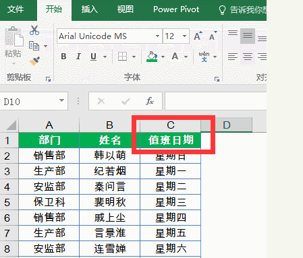
Task: Click the Paste clipboard icon
Action: point(14,37)
